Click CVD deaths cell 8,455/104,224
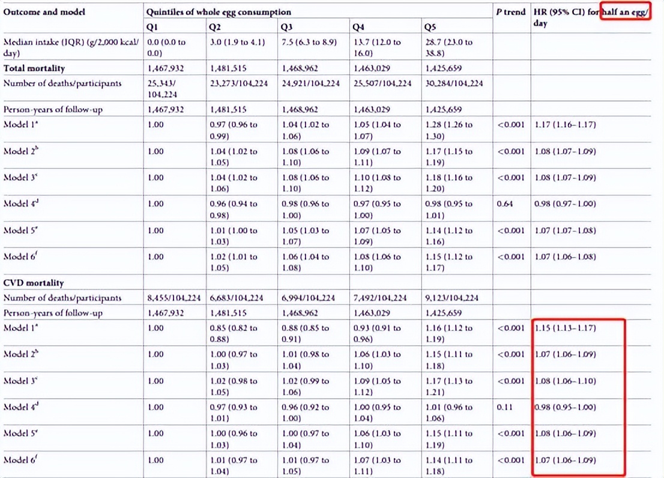Screen dimensions: 664x478 (174, 298)
